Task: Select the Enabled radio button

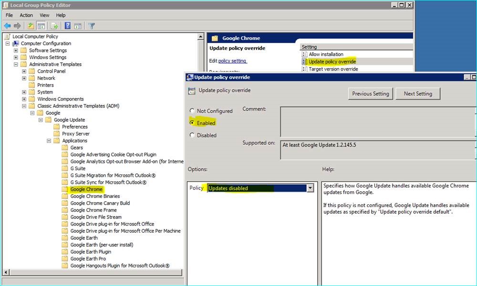Action: 192,123
